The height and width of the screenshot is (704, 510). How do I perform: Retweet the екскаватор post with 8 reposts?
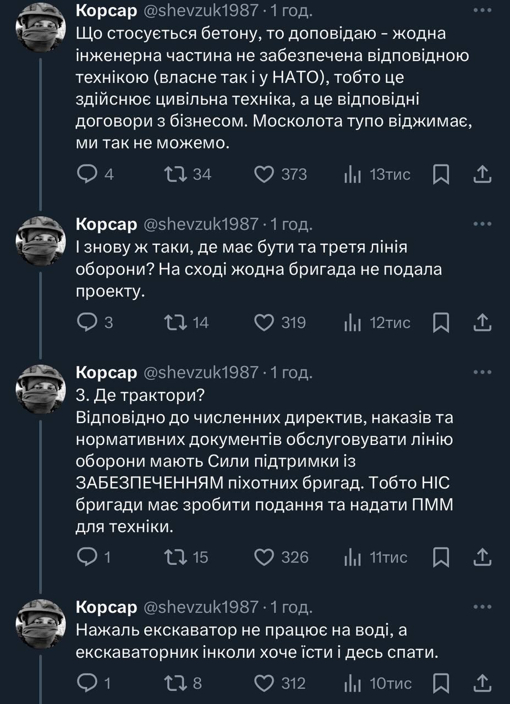[176, 683]
